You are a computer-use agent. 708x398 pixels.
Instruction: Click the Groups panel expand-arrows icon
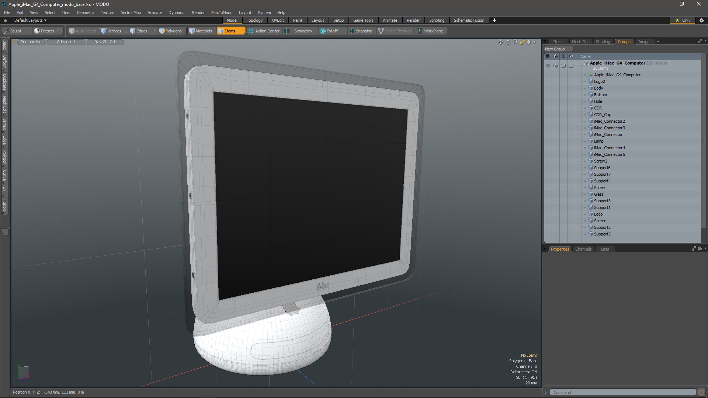[700, 41]
